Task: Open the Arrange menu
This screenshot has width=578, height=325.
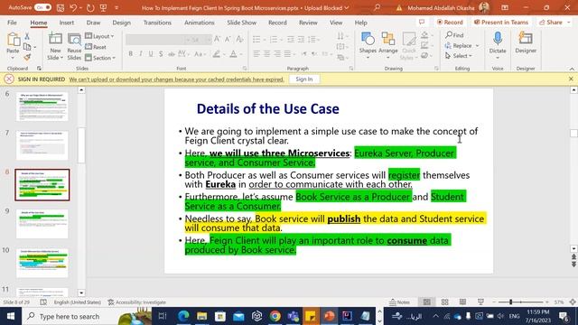Action: (x=387, y=46)
